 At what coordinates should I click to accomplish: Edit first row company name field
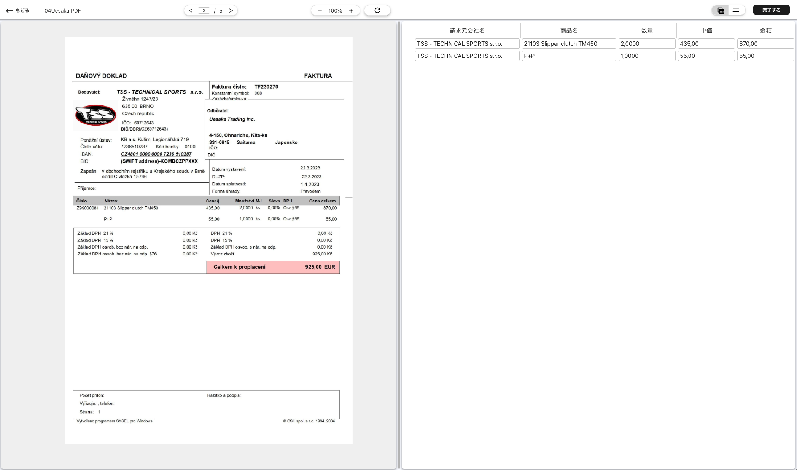(467, 44)
